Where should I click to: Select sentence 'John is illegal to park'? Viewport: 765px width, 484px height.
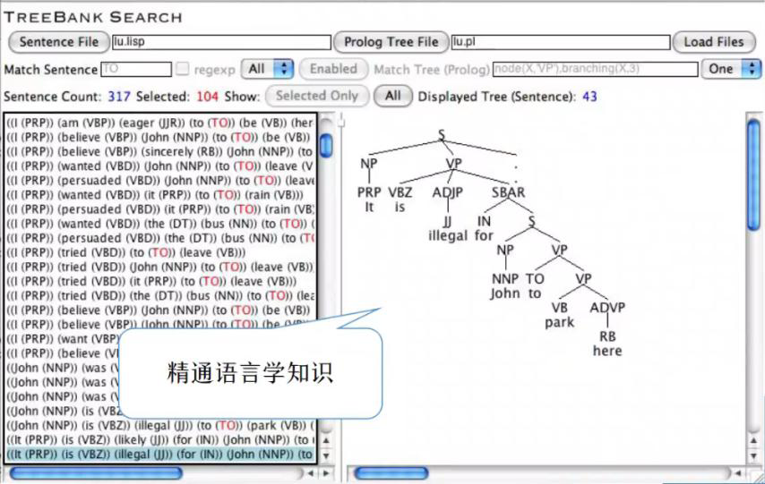[160, 426]
